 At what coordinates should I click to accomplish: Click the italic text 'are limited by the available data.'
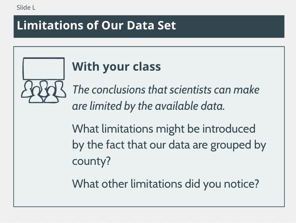click(148, 106)
